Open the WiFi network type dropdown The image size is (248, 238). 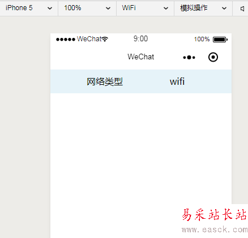point(145,8)
